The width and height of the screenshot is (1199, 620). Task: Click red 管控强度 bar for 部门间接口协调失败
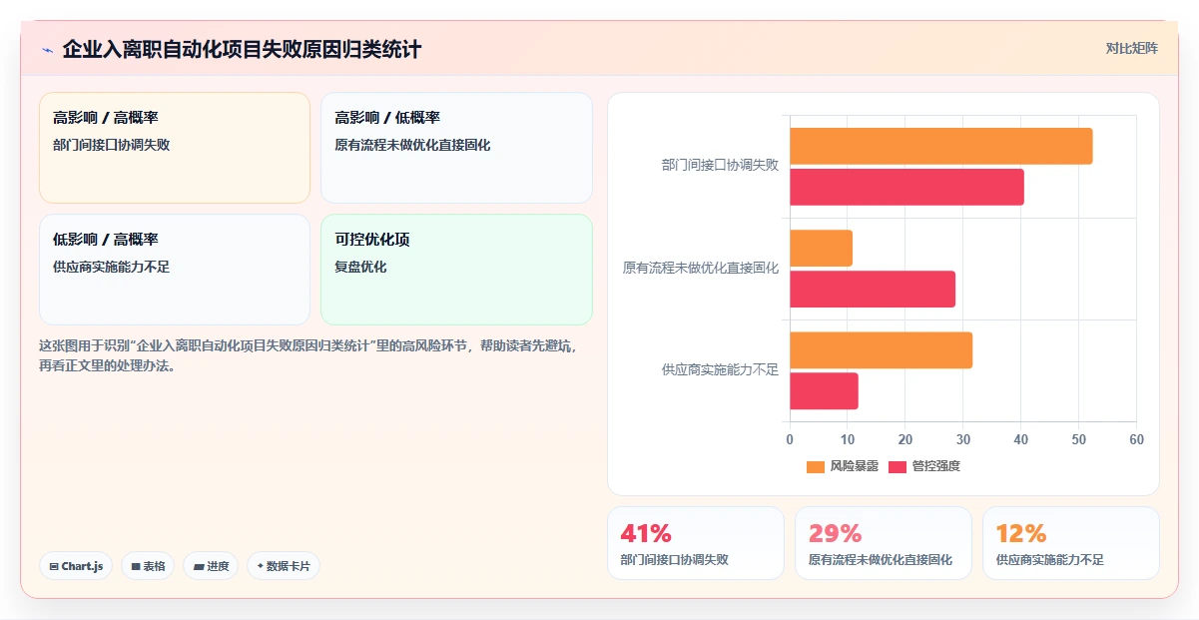click(906, 187)
